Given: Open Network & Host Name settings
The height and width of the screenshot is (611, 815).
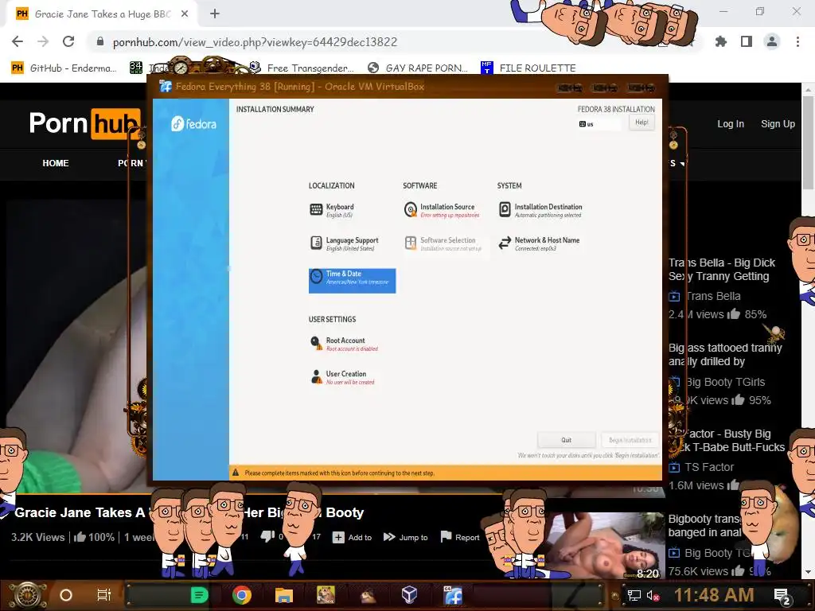Looking at the screenshot, I should click(x=539, y=243).
